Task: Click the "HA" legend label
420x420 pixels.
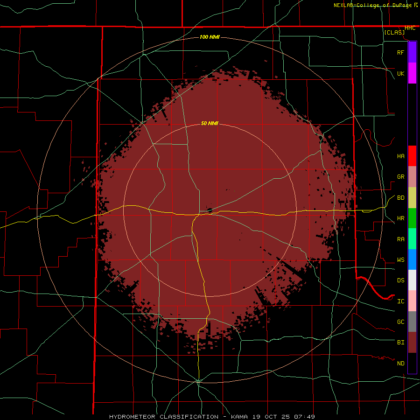Action: 400,156
